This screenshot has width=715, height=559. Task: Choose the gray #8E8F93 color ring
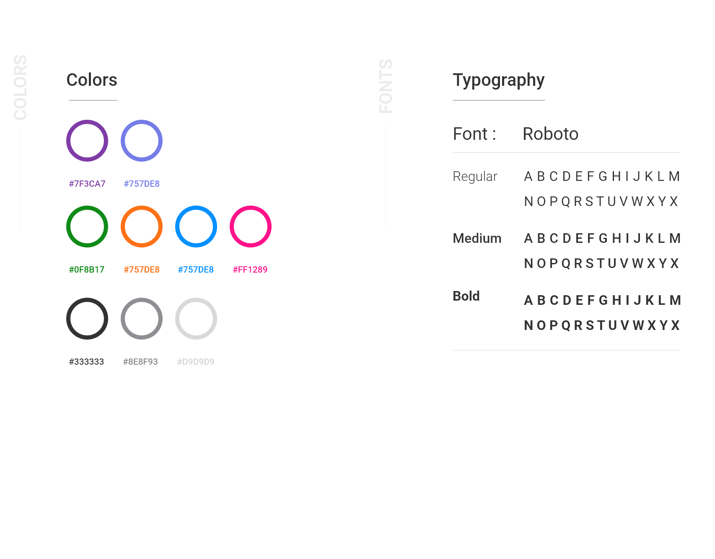142,319
